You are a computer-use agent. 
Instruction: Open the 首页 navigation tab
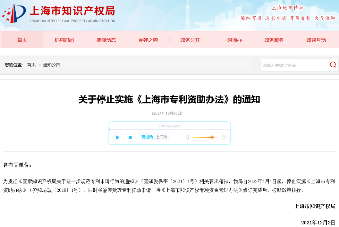(22, 40)
